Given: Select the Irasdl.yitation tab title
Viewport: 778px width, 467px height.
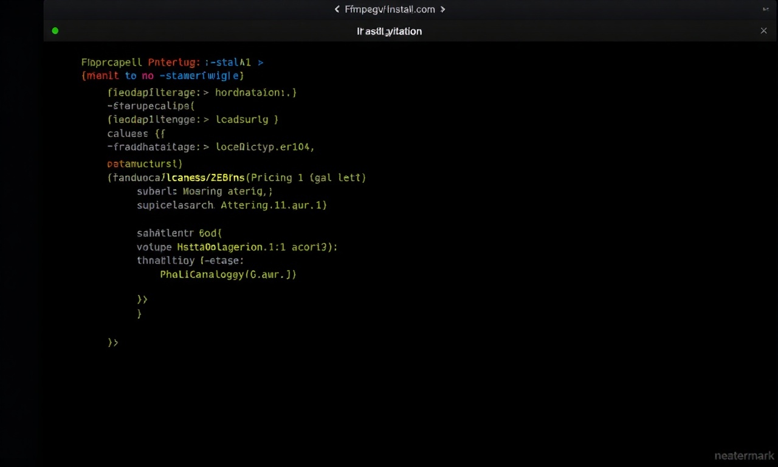Looking at the screenshot, I should coord(389,31).
